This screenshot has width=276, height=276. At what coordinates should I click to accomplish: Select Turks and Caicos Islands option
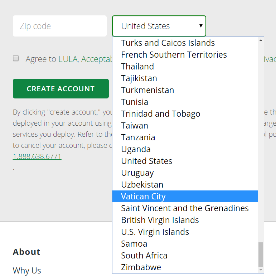pos(168,43)
